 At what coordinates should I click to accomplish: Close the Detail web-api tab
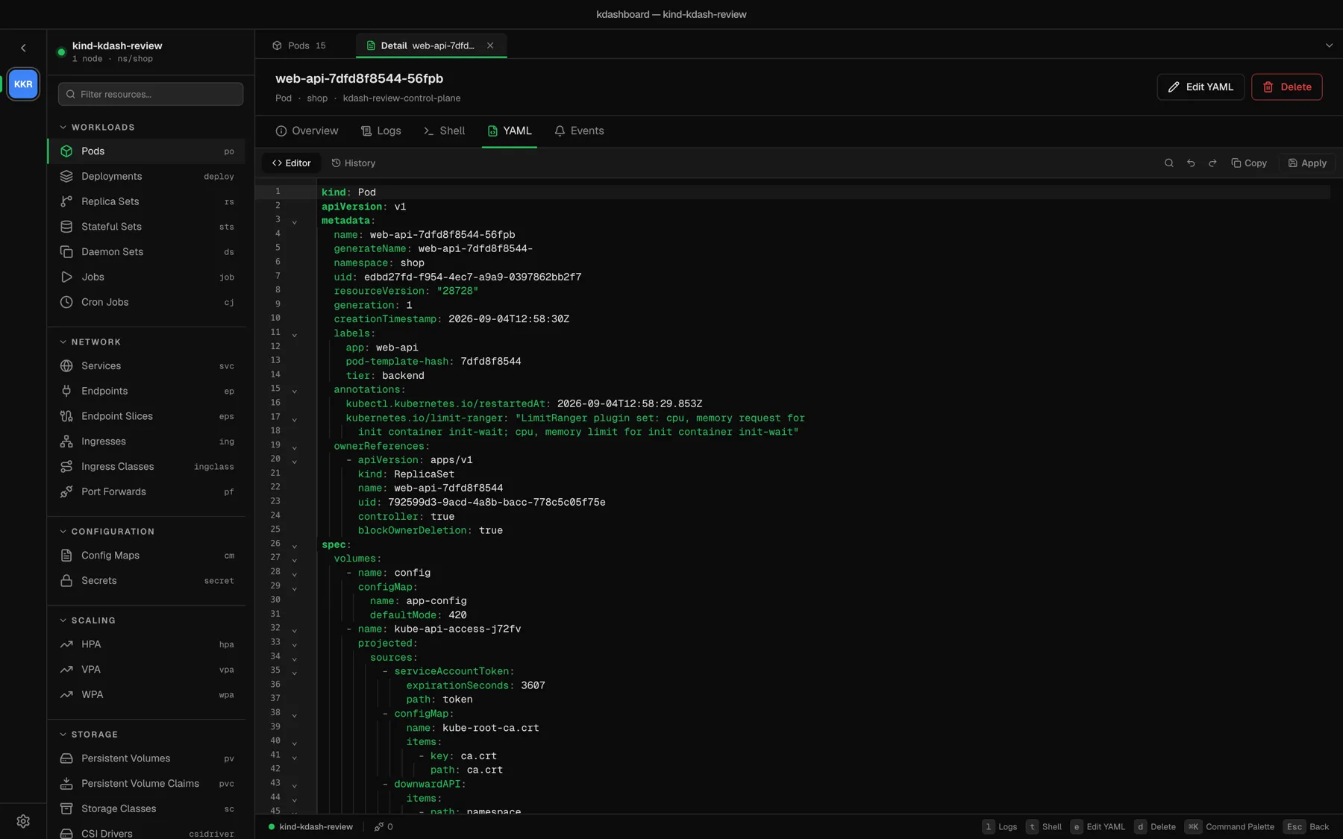(x=490, y=45)
